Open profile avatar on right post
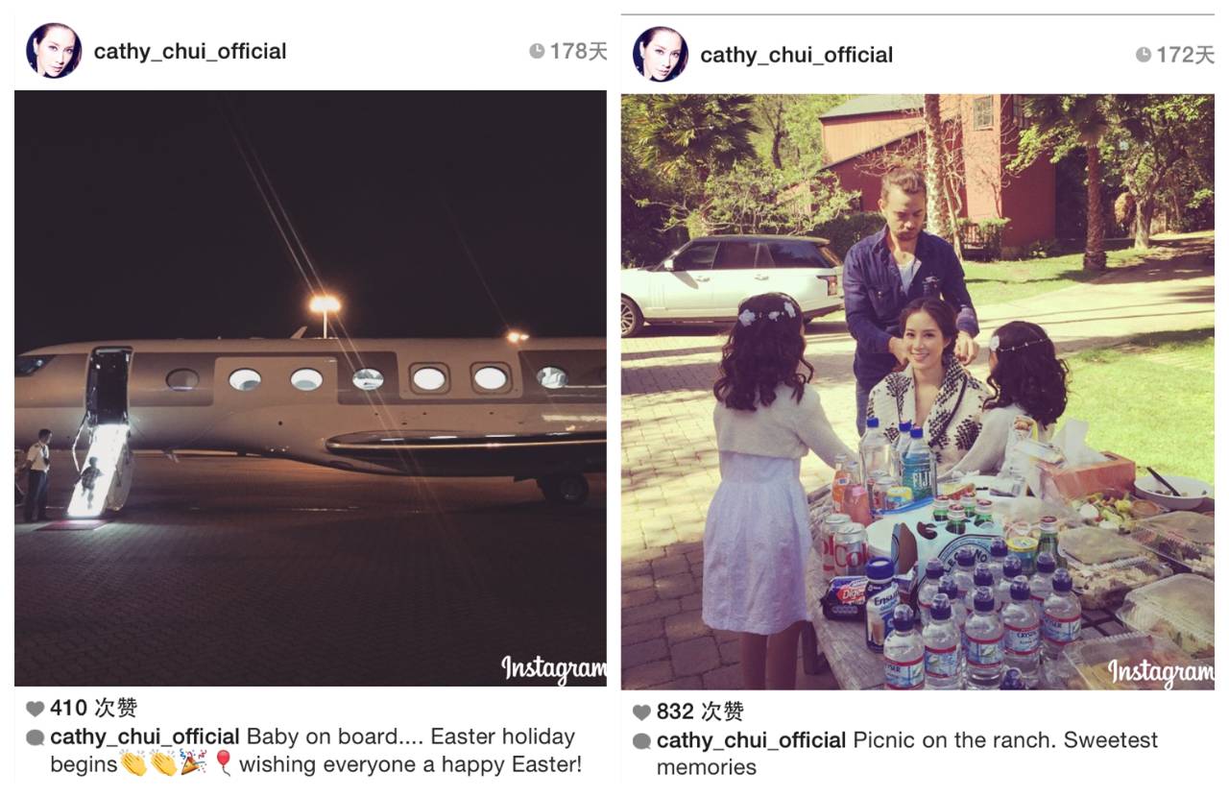Image resolution: width=1229 pixels, height=796 pixels. [x=661, y=55]
